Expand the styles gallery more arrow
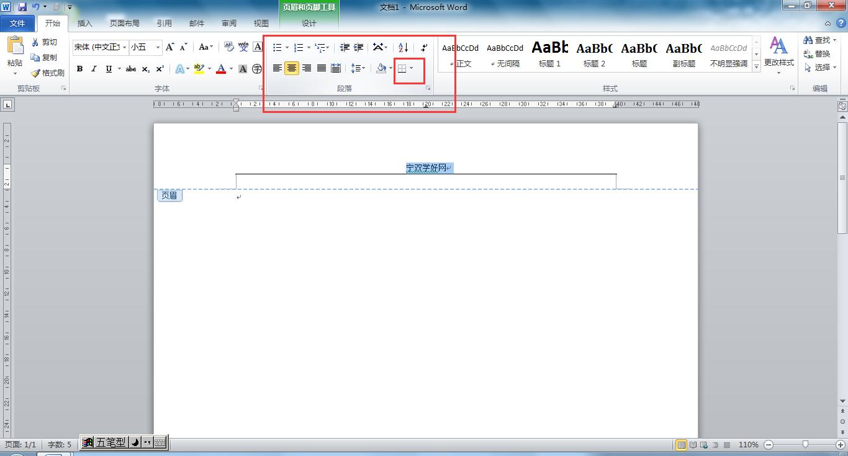 (x=756, y=66)
